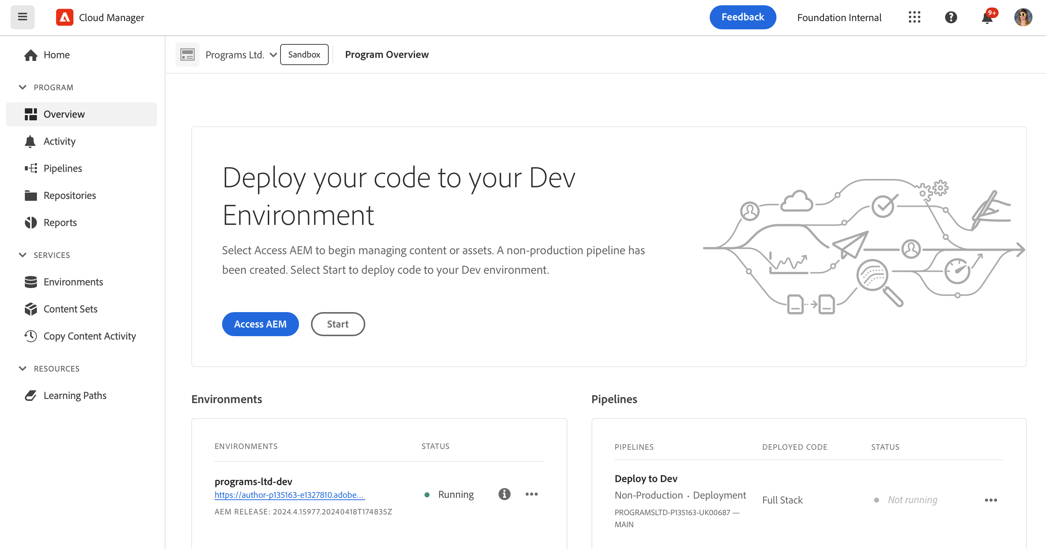Collapse the PROGRAM sidebar section

[x=23, y=87]
